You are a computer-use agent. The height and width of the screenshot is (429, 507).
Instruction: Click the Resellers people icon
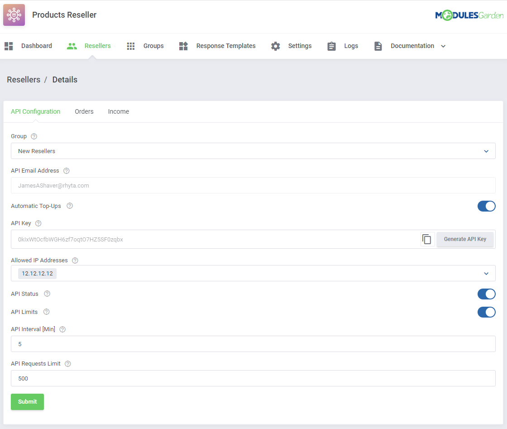pyautogui.click(x=72, y=46)
